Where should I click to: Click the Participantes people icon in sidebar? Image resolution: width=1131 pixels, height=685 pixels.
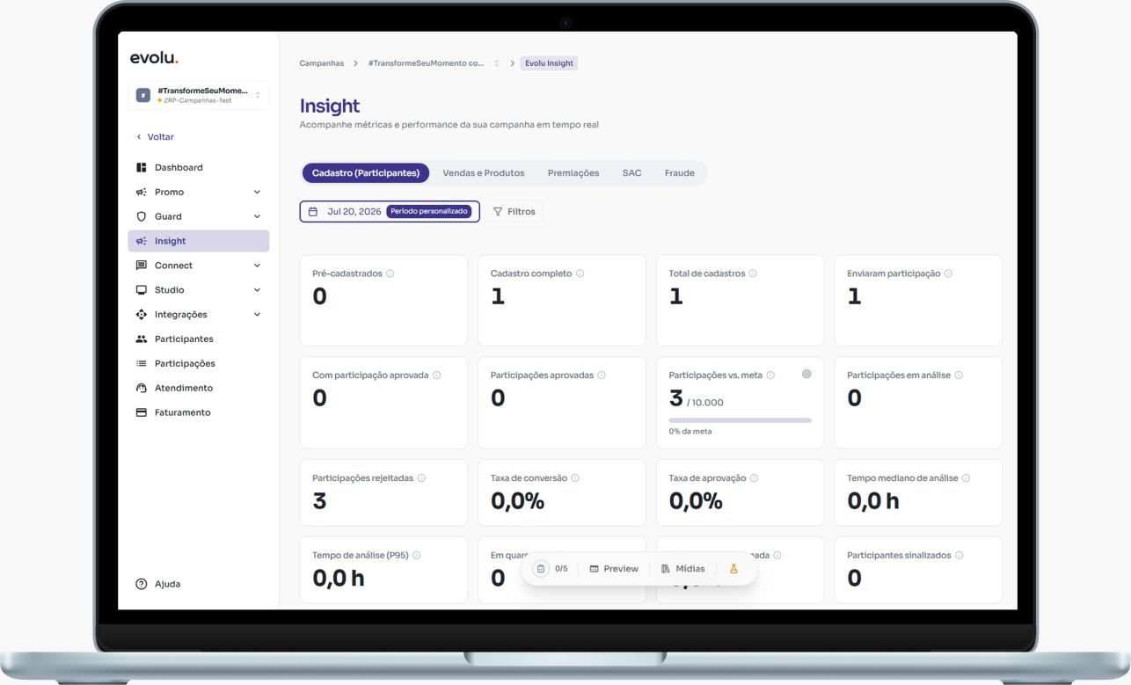coord(141,339)
